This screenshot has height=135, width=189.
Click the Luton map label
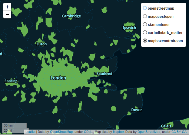tap(41, 44)
